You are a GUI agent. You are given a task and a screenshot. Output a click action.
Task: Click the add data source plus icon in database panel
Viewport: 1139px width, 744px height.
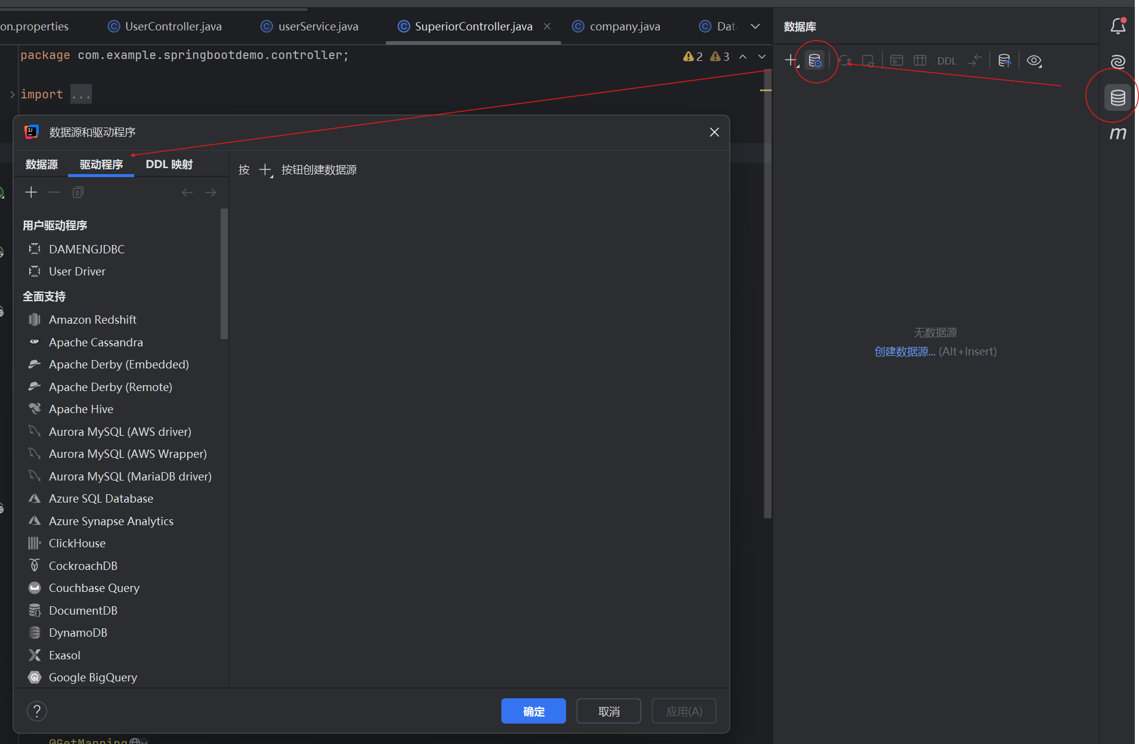pyautogui.click(x=791, y=60)
